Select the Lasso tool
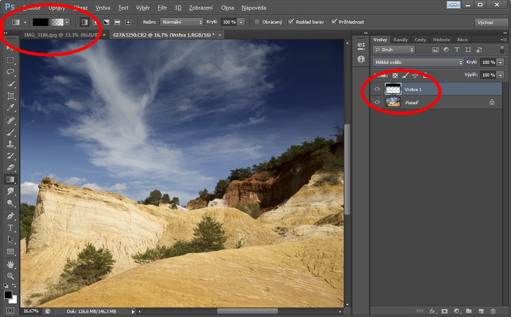The width and height of the screenshot is (511, 317). 10,72
